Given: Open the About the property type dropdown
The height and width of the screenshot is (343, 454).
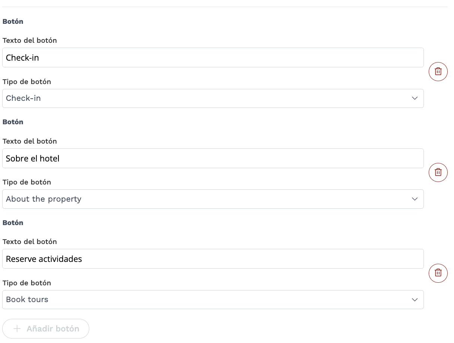Looking at the screenshot, I should (x=213, y=199).
